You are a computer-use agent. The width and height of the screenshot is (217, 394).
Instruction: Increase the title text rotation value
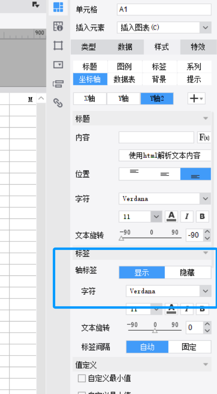(x=207, y=232)
